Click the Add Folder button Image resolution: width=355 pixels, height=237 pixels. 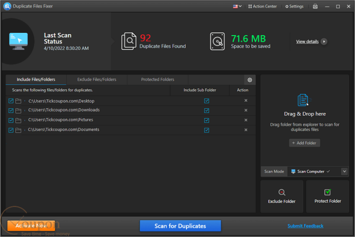click(305, 143)
